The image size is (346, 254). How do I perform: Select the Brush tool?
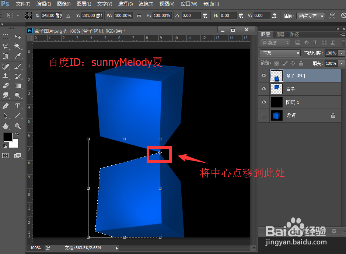(x=18, y=66)
